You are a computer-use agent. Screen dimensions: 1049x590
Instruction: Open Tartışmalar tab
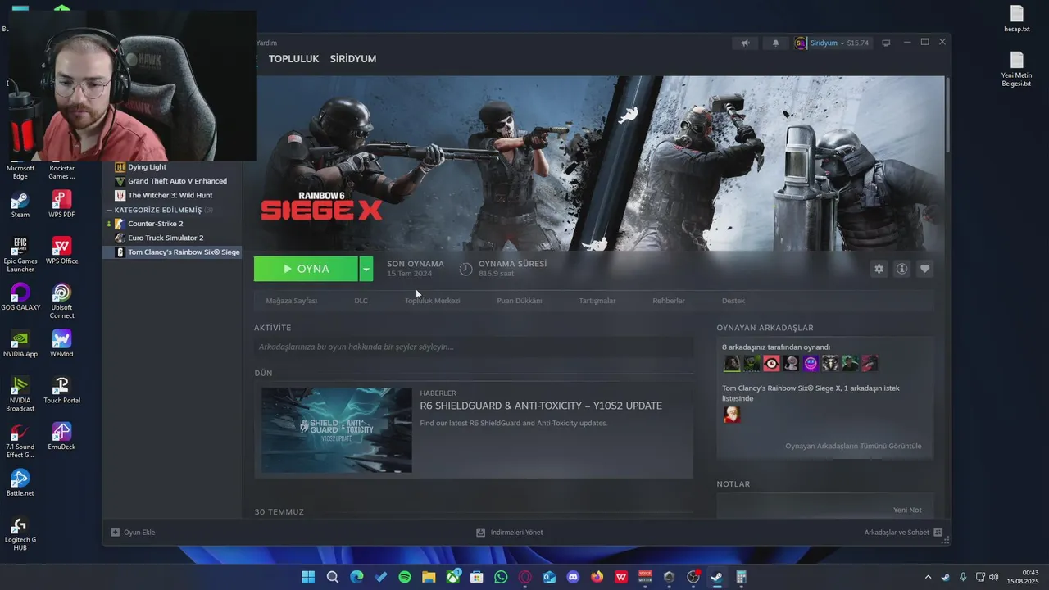pyautogui.click(x=597, y=301)
